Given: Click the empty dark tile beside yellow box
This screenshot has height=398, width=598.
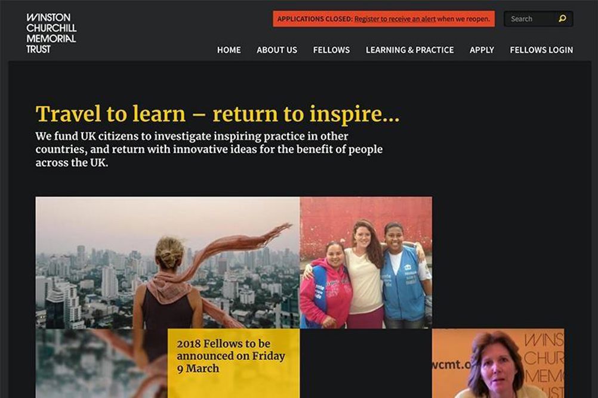Looking at the screenshot, I should (x=366, y=363).
